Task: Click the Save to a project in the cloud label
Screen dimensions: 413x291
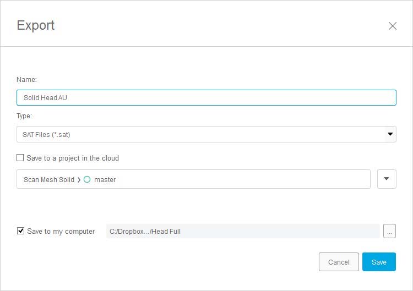Action: coord(73,158)
